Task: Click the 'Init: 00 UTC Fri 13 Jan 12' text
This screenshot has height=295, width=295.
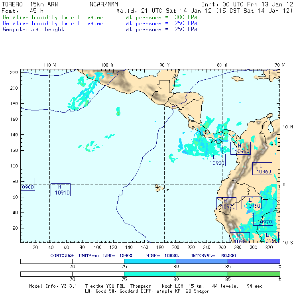Action: point(247,4)
